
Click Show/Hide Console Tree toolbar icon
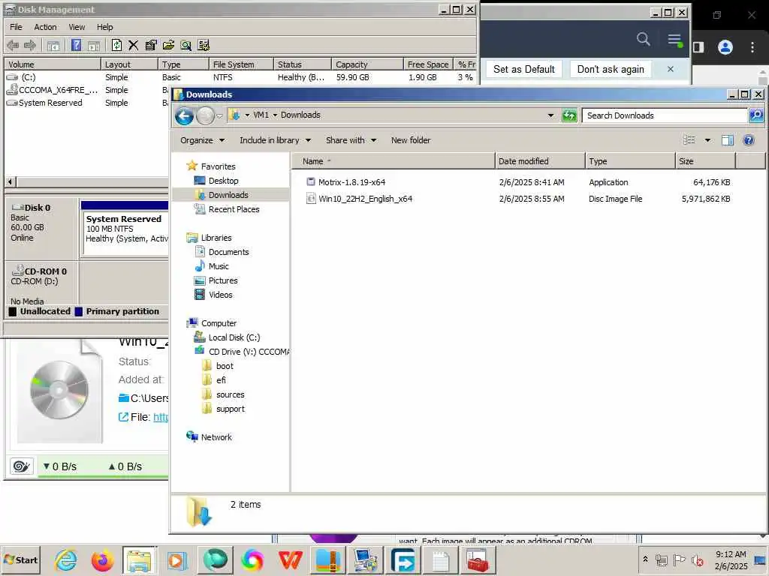click(53, 46)
